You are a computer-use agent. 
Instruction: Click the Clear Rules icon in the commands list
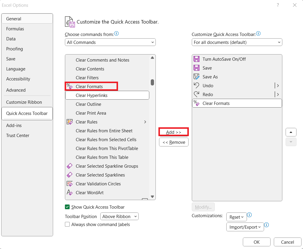point(70,122)
